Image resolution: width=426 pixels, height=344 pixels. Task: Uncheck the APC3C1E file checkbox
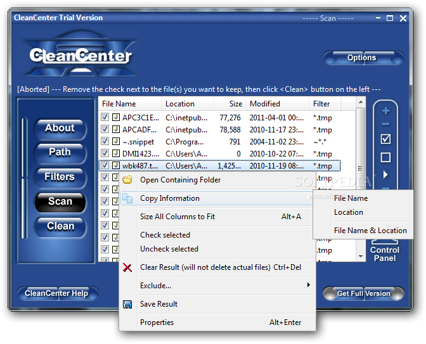coord(105,117)
